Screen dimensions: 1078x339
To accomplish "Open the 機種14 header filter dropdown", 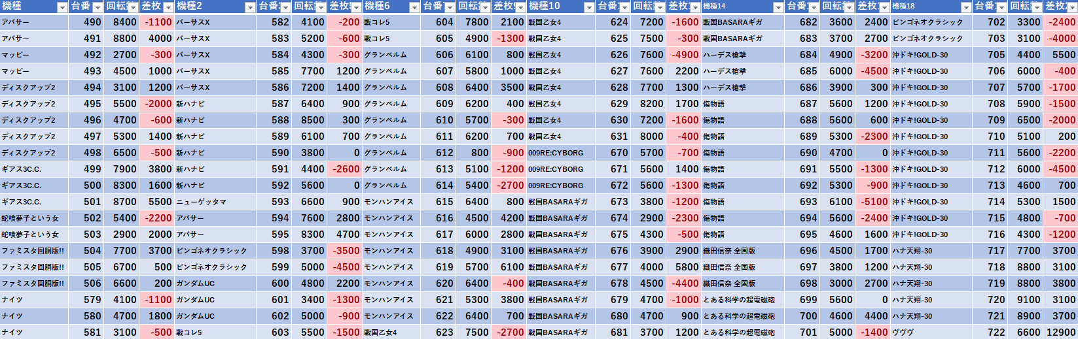I will (x=778, y=7).
